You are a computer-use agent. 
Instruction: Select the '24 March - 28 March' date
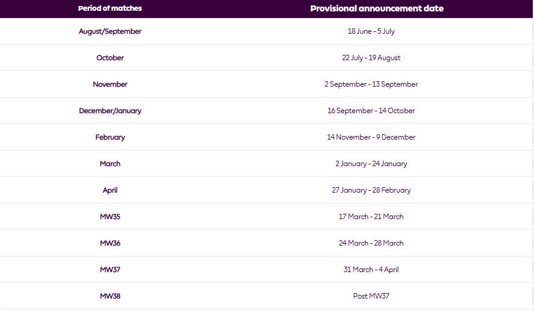371,243
